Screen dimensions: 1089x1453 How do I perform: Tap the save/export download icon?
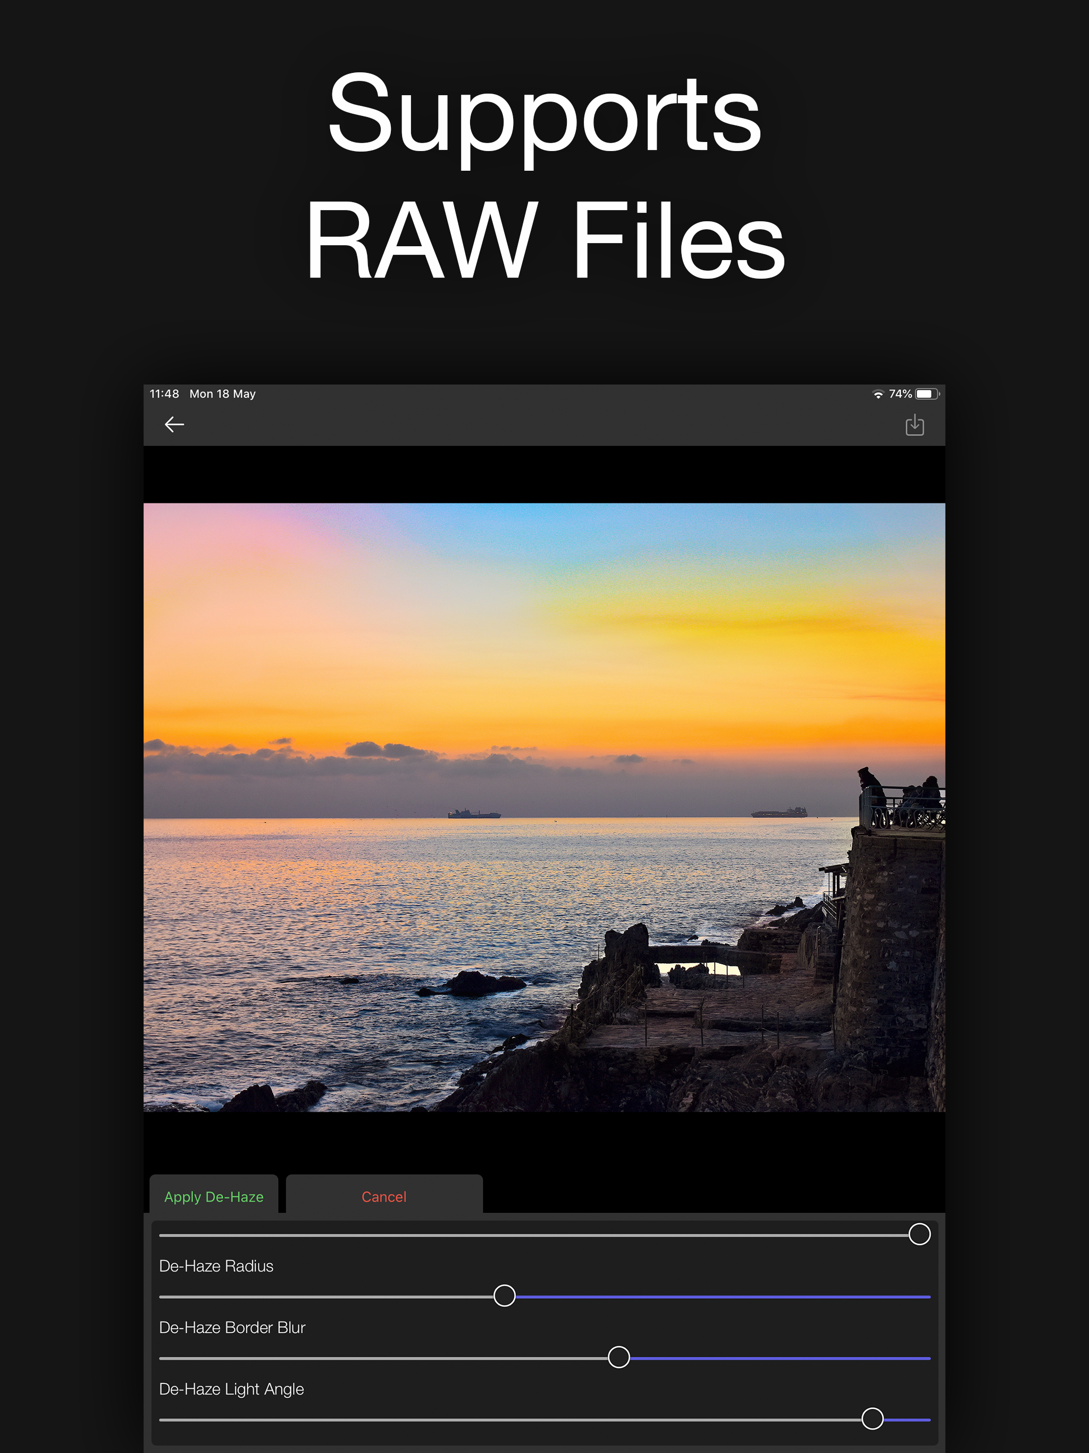[914, 425]
